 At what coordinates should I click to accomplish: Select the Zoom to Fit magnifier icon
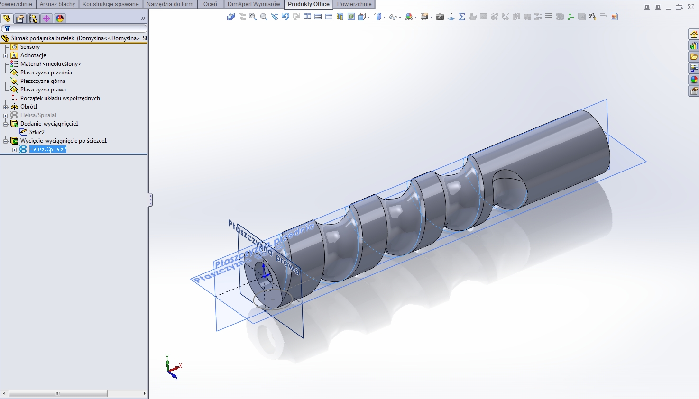pyautogui.click(x=252, y=17)
